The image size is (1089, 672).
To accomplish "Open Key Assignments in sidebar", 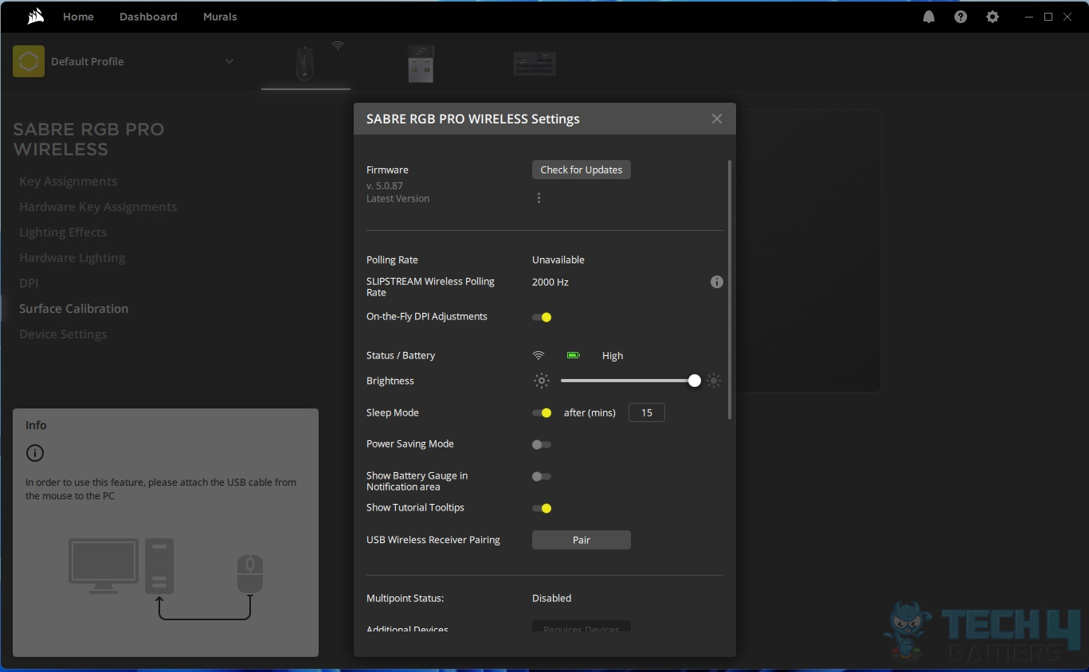I will [69, 182].
